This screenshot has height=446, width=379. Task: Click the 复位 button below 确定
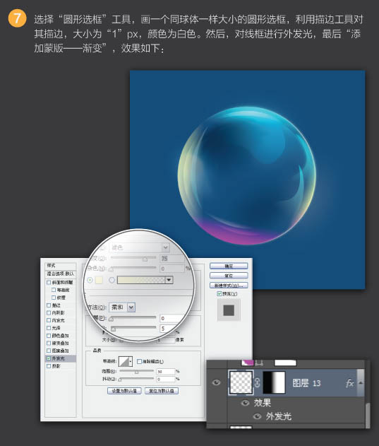(229, 276)
